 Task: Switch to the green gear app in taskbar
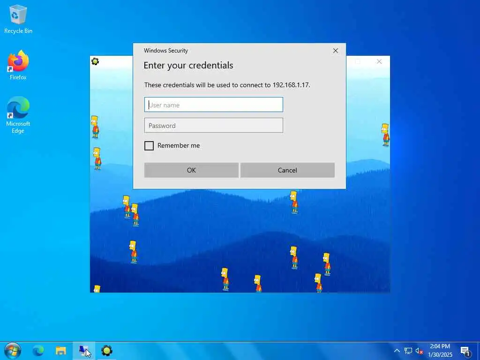point(107,351)
